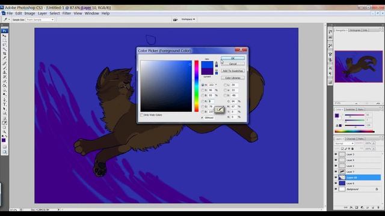The height and width of the screenshot is (216, 385).
Task: Click the not web safe cube icon
Action: click(x=217, y=70)
